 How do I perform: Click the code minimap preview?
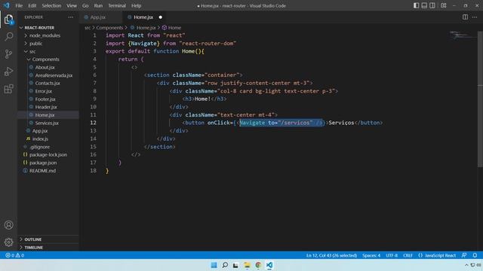click(x=463, y=35)
